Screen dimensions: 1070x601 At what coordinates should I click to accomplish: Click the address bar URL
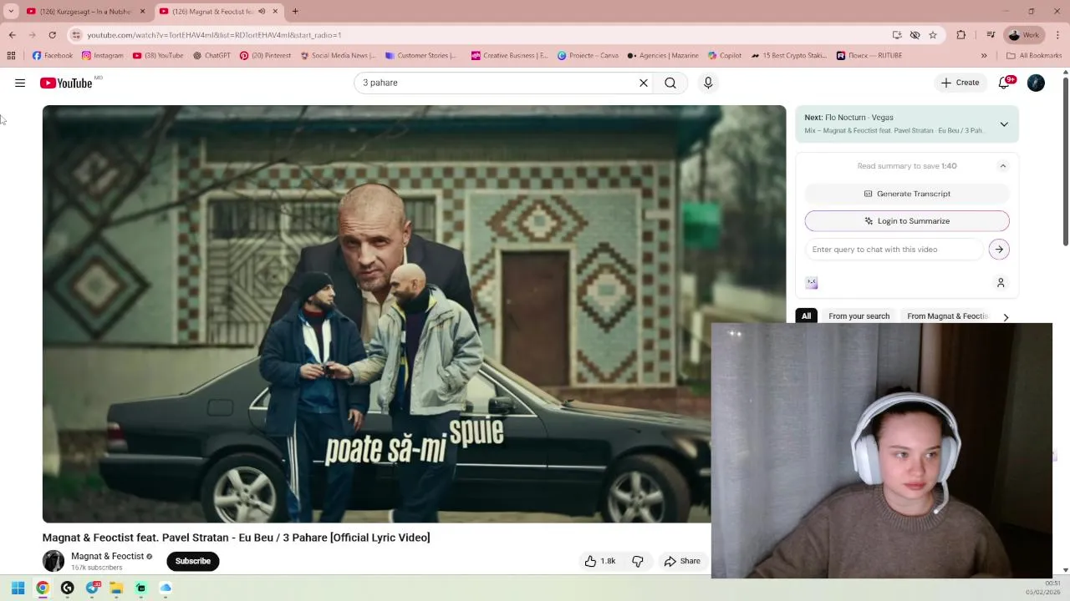[x=214, y=35]
